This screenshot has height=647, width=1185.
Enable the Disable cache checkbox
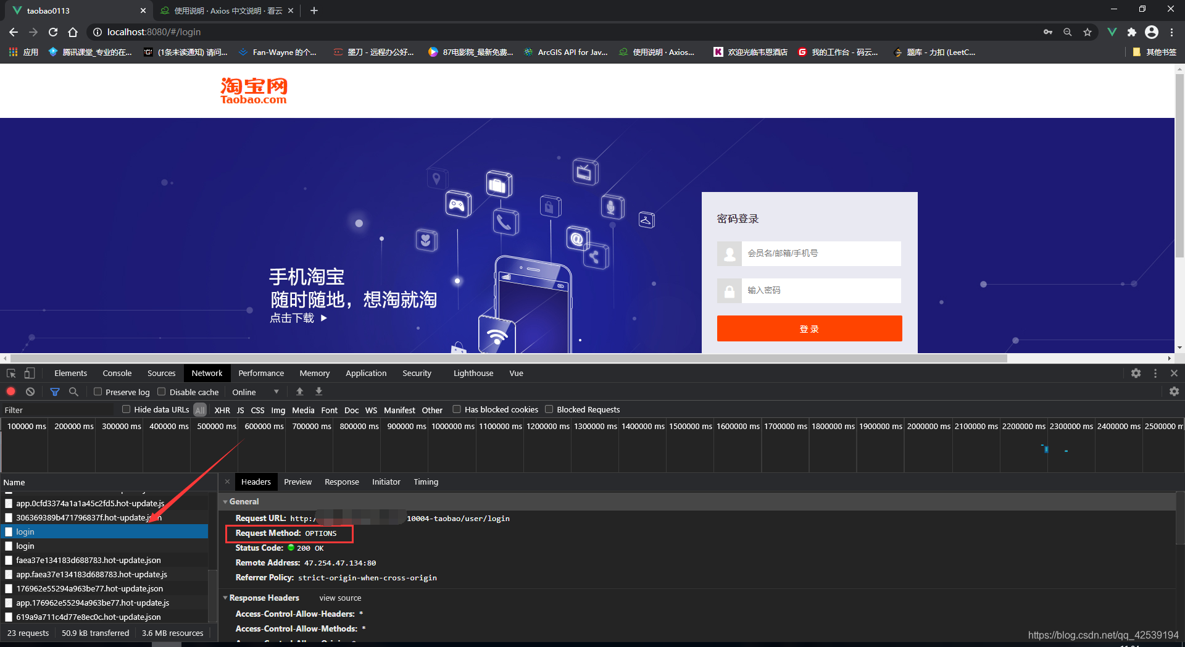point(162,391)
